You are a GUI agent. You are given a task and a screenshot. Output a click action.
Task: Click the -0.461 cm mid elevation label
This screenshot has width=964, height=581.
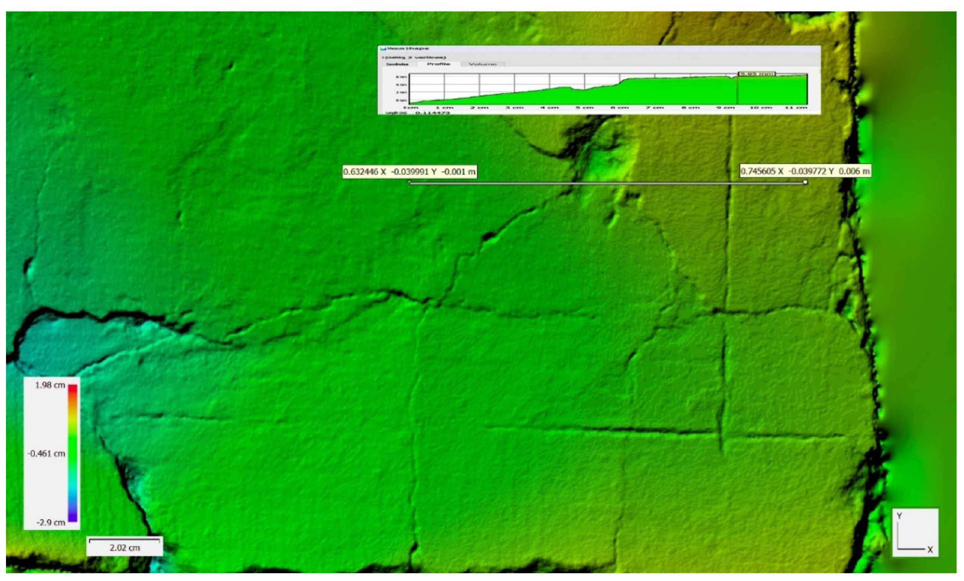pos(46,454)
